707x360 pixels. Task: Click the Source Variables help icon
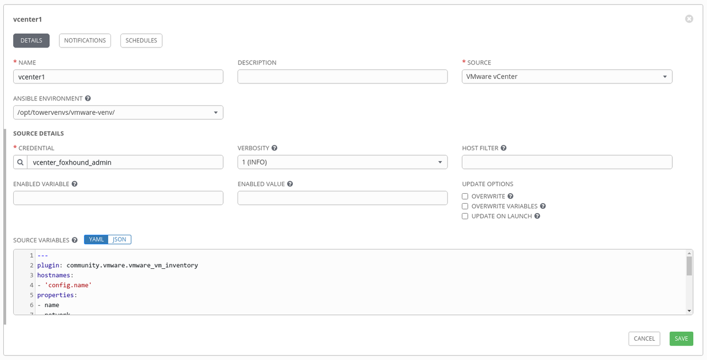[75, 240]
